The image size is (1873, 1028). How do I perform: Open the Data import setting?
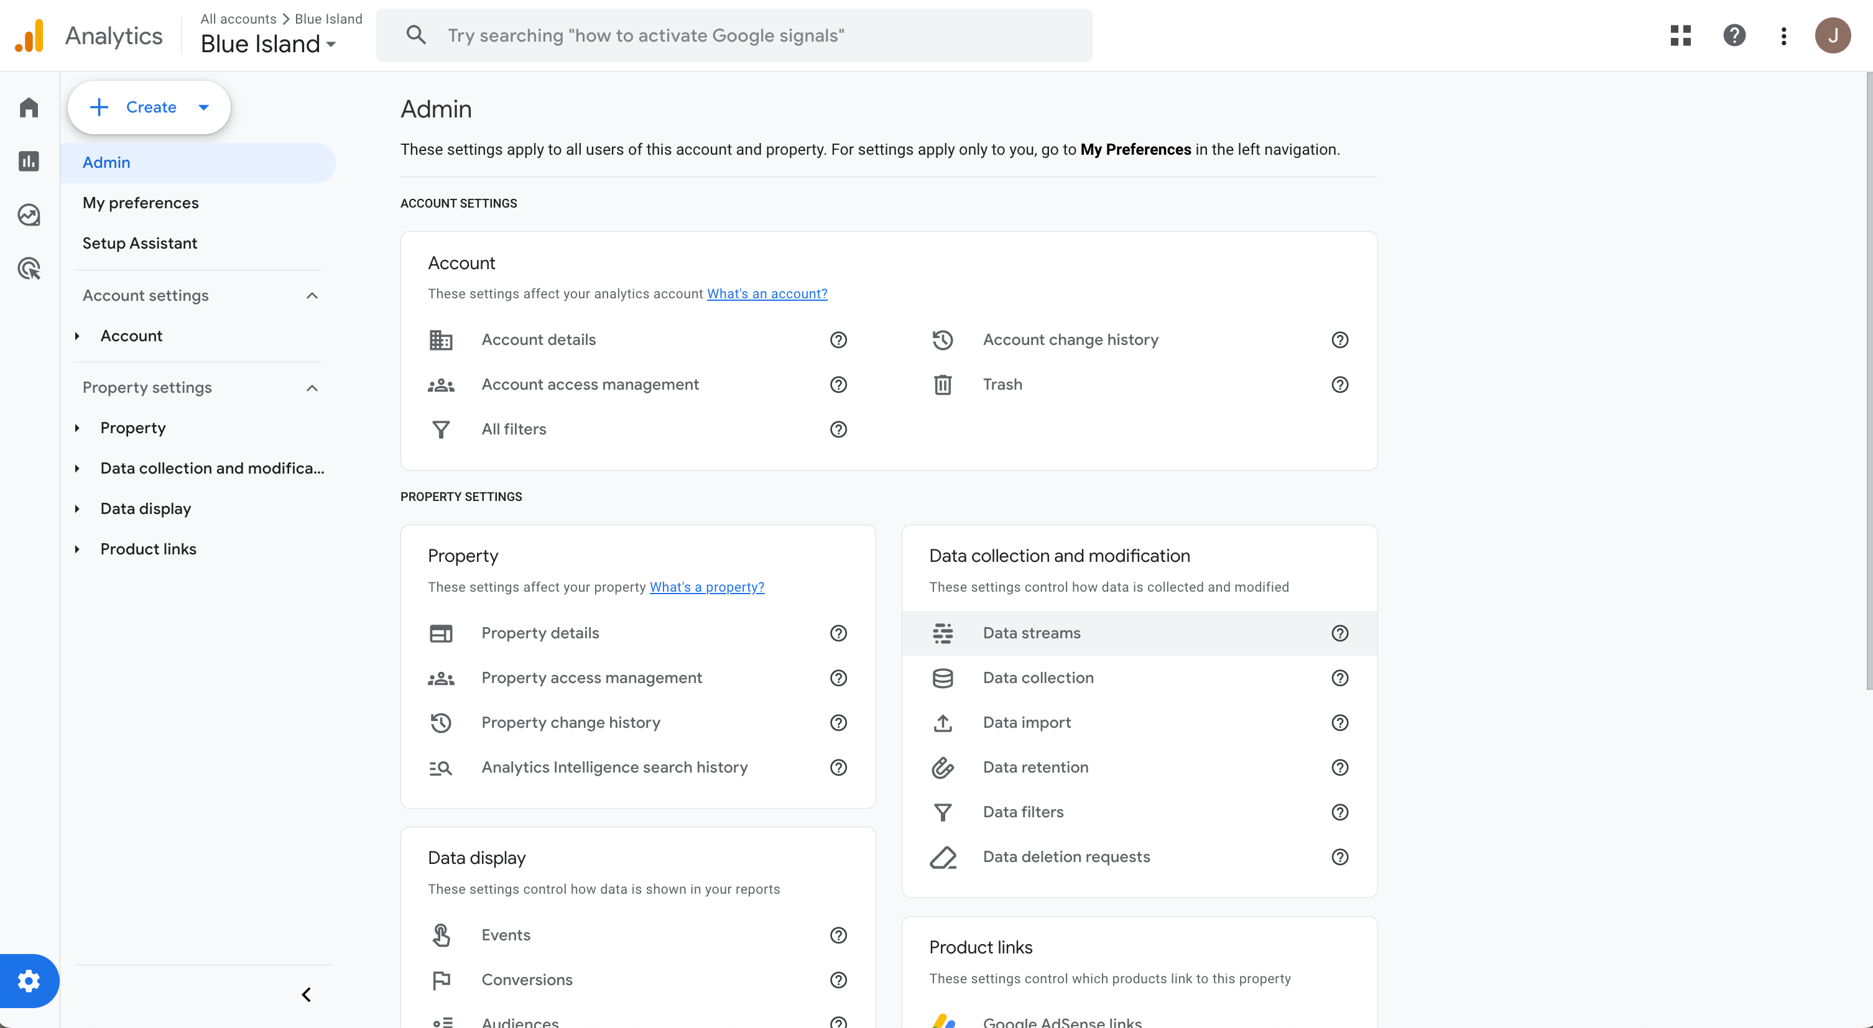click(1027, 723)
